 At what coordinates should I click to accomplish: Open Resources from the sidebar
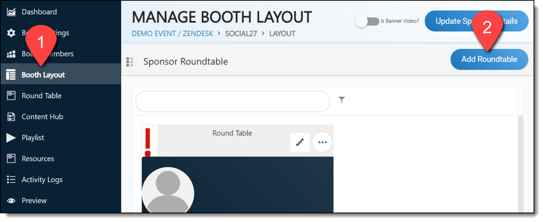pyautogui.click(x=38, y=159)
